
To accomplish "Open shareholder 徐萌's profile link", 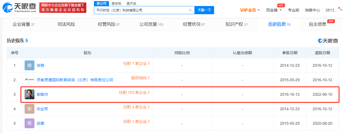I will pos(40,66).
